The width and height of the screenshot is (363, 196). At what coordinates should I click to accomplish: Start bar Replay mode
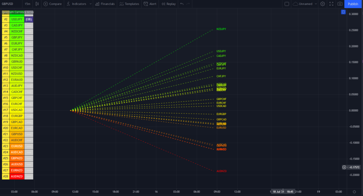[168, 4]
